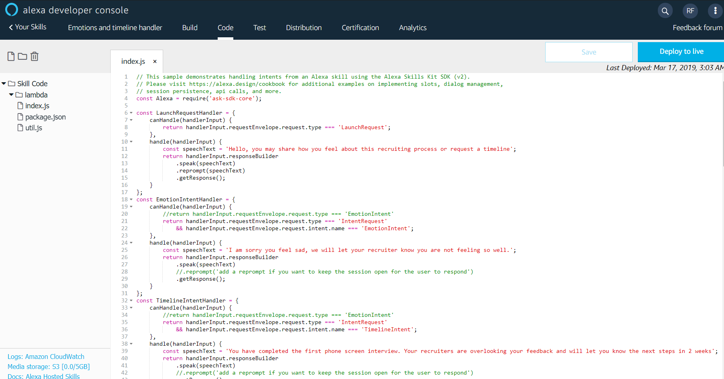Click the util.js file icon
This screenshot has height=379, width=724.
[x=20, y=128]
